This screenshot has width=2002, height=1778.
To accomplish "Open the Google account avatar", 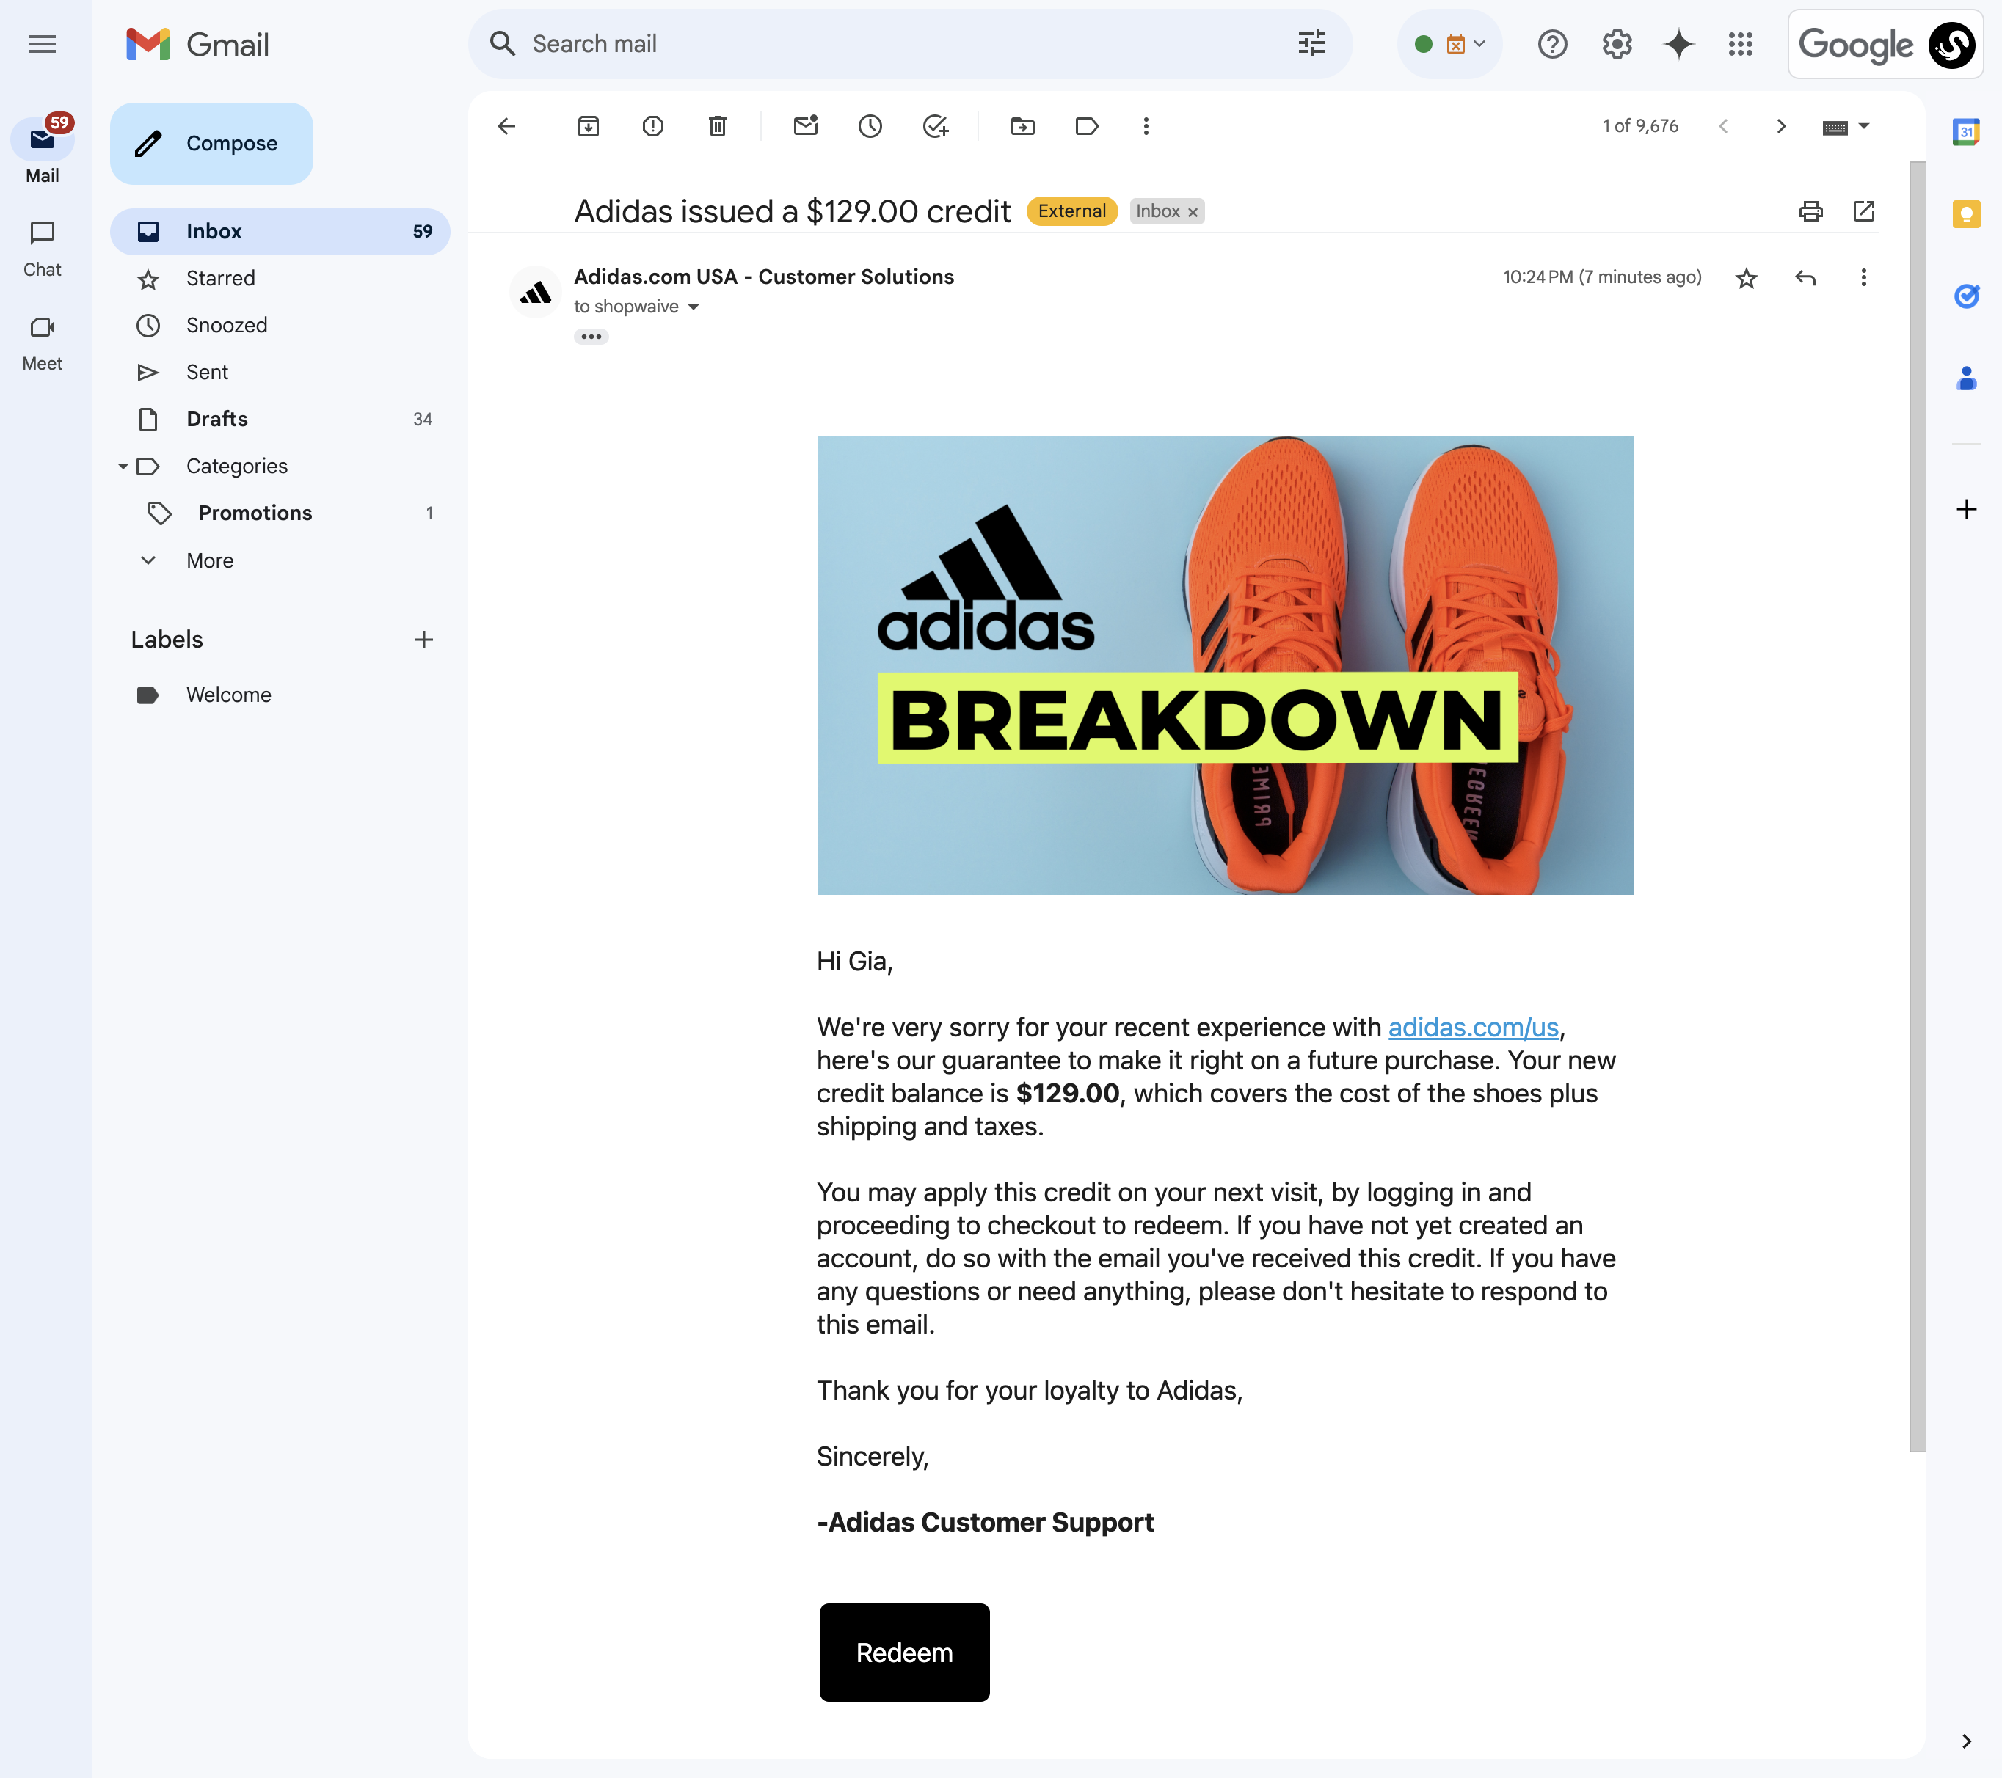I will coord(1951,44).
